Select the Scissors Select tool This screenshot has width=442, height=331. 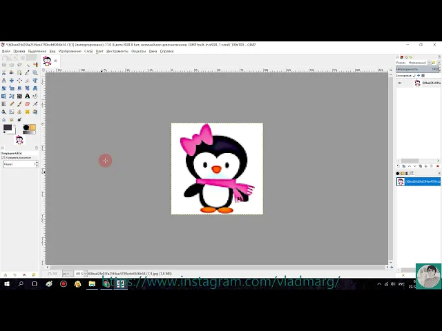pyautogui.click(x=3, y=72)
